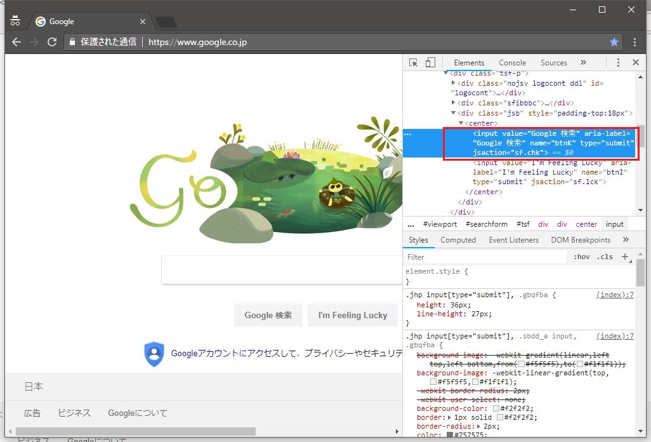651x442 pixels.
Task: Click the I'm Feeling Lucky button
Action: point(353,315)
